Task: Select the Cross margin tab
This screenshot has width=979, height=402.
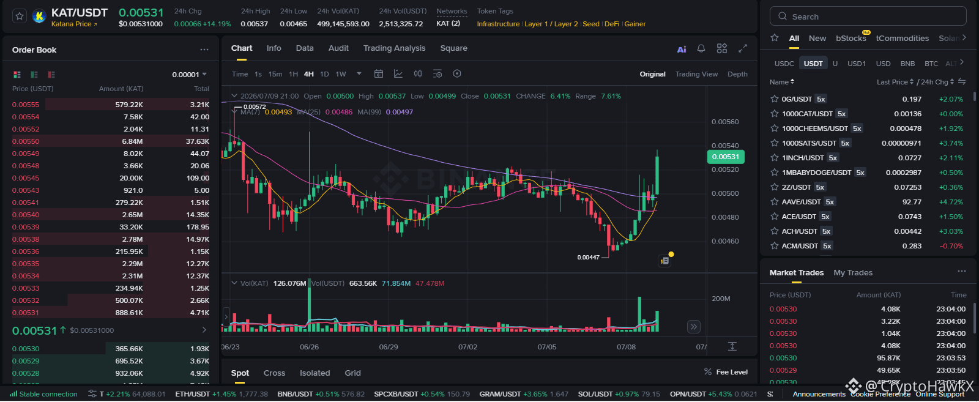Action: [274, 373]
